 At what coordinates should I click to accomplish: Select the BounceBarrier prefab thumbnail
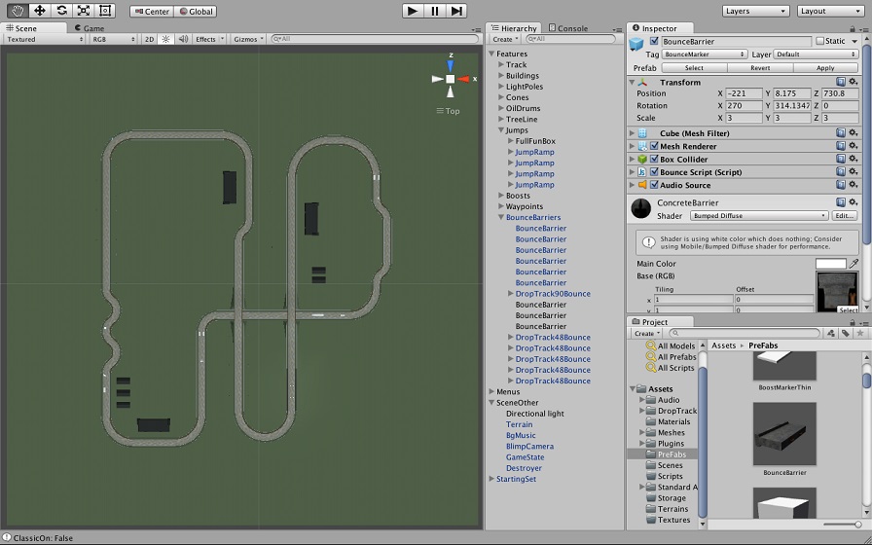coord(784,434)
